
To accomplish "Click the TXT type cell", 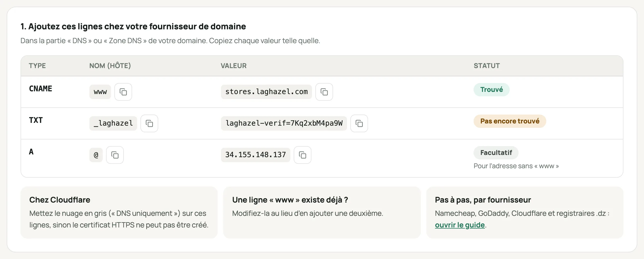I will tap(36, 120).
